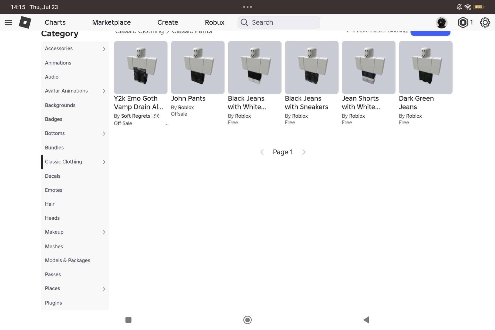The height and width of the screenshot is (330, 495).
Task: Tap the battery status icon
Action: click(x=479, y=7)
